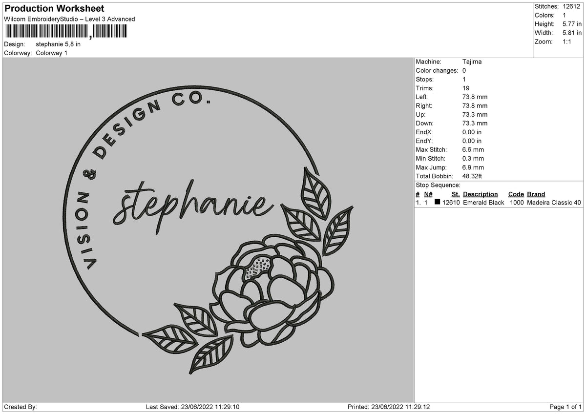Click the 'Description' column header
This screenshot has width=586, height=414.
coord(481,194)
